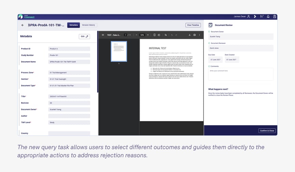The width and height of the screenshot is (295, 172).
Task: Click the metadata panel vertical scrollbar
Action: pos(98,62)
